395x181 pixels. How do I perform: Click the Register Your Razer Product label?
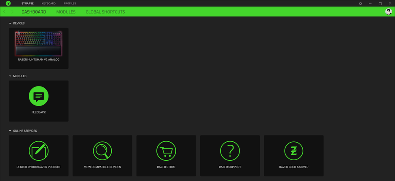[38, 167]
